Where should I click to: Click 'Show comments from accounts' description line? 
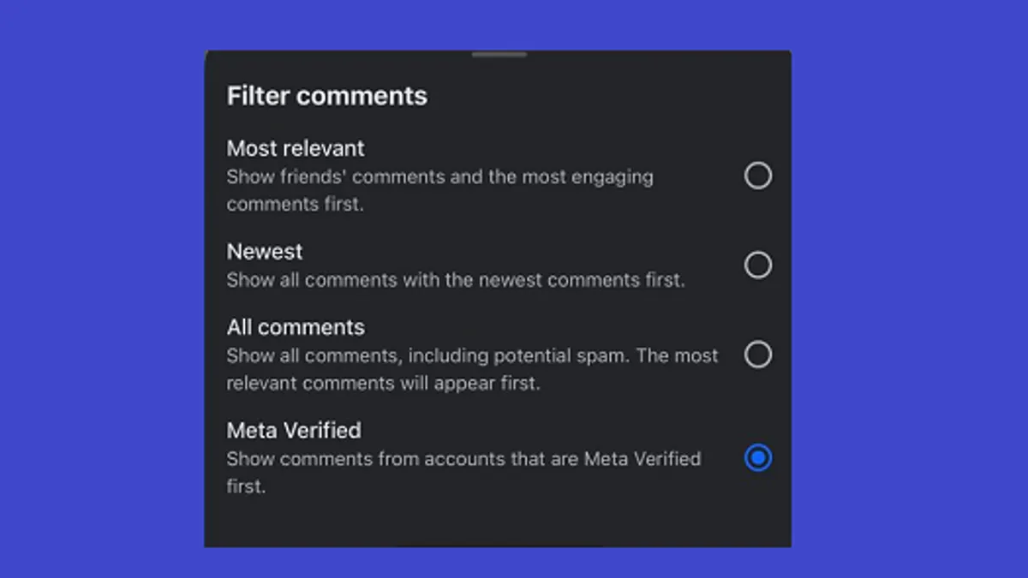pos(463,458)
